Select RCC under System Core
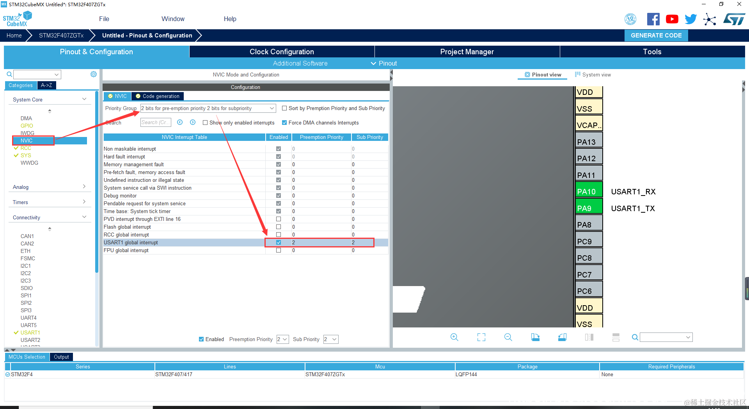 [x=26, y=148]
